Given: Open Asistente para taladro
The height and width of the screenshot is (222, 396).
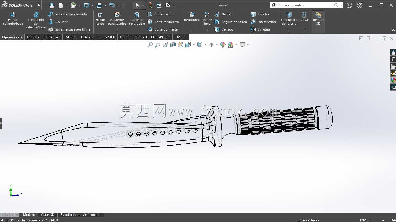Looking at the screenshot, I should (117, 19).
